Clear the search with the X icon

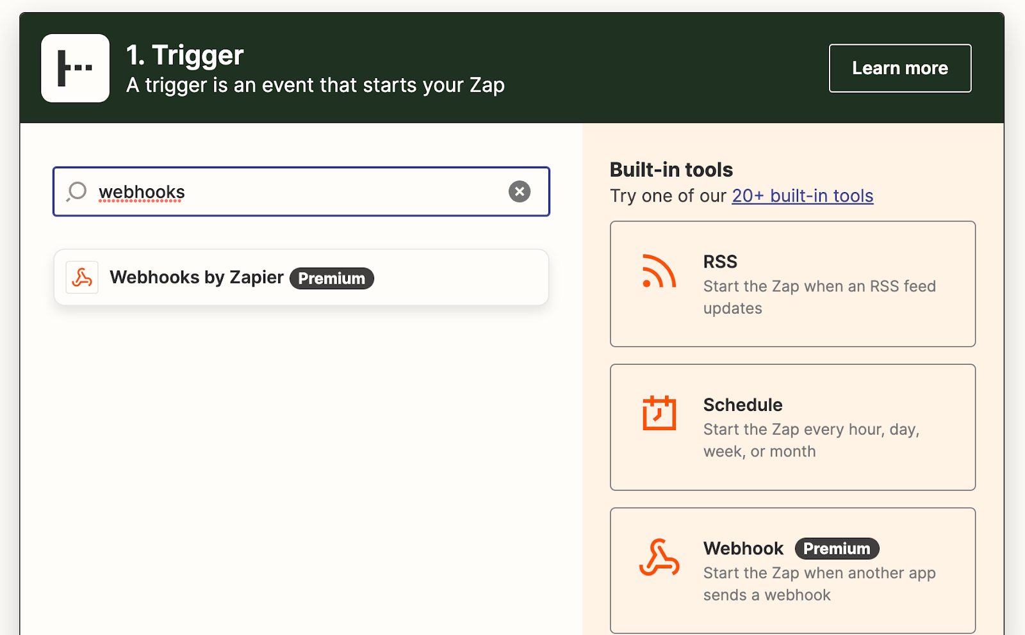pyautogui.click(x=520, y=191)
